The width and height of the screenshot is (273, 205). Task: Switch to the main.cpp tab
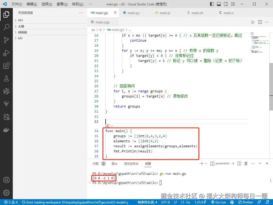point(103,22)
